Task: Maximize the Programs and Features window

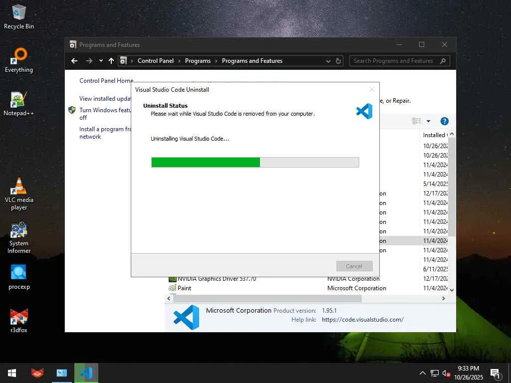Action: (x=421, y=44)
